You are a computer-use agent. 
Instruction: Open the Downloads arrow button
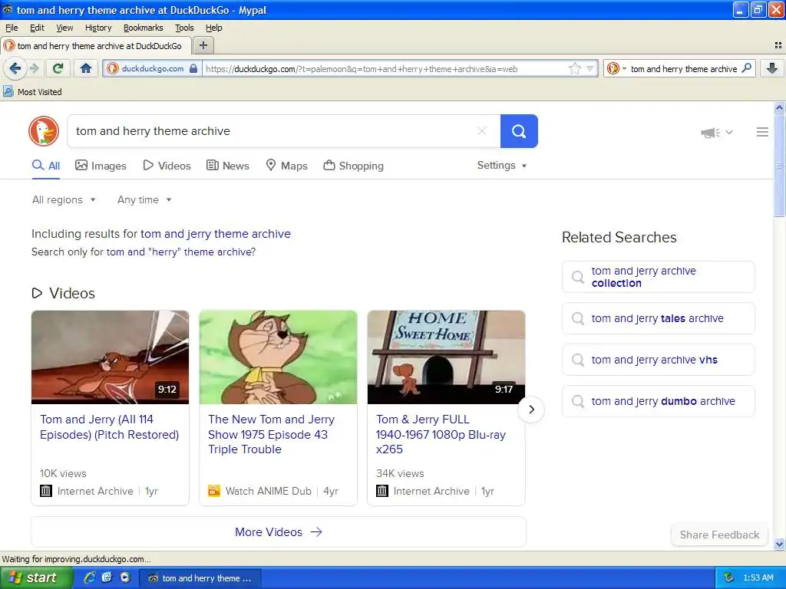pyautogui.click(x=772, y=68)
